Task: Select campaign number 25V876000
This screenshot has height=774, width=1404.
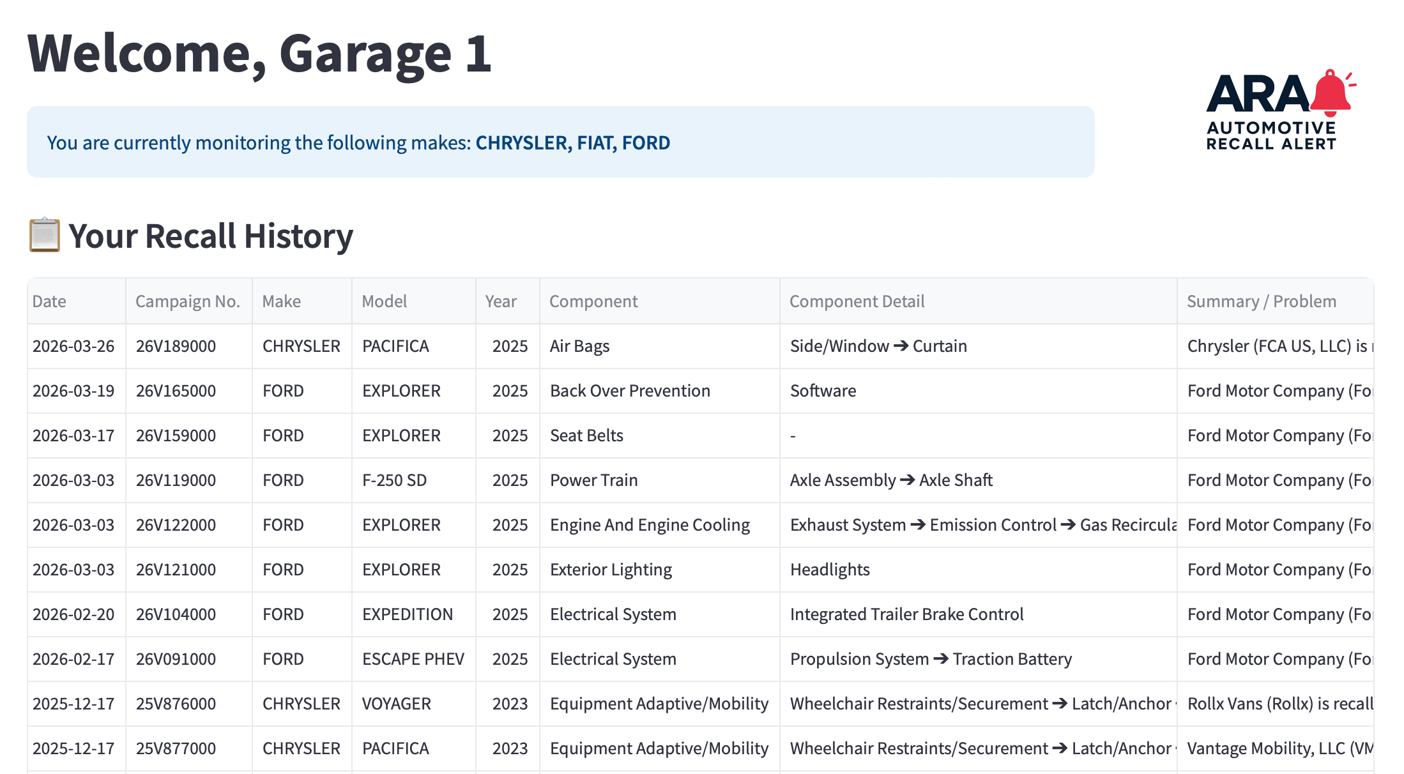Action: [188, 704]
